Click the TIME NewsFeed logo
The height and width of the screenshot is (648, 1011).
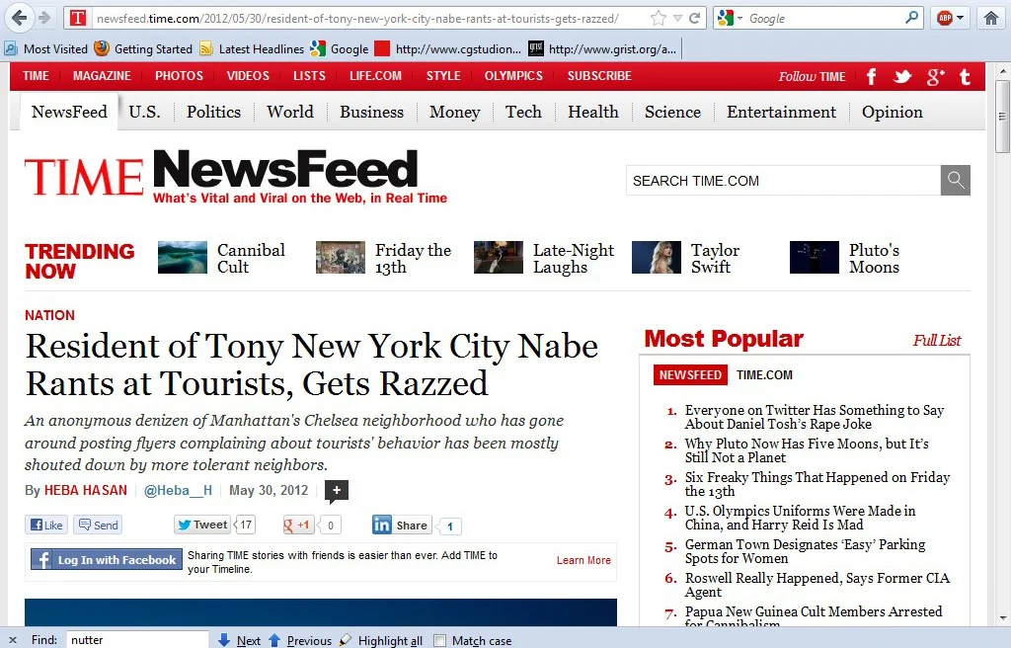tap(235, 177)
